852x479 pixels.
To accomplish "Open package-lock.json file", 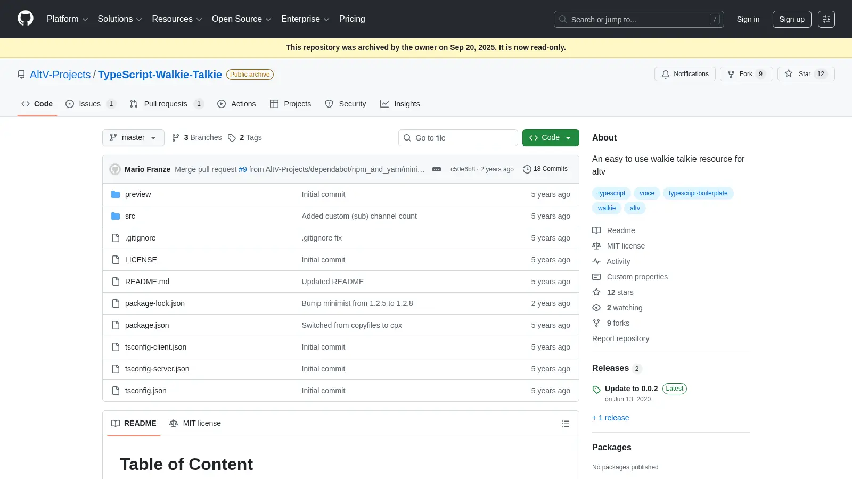I will [155, 303].
